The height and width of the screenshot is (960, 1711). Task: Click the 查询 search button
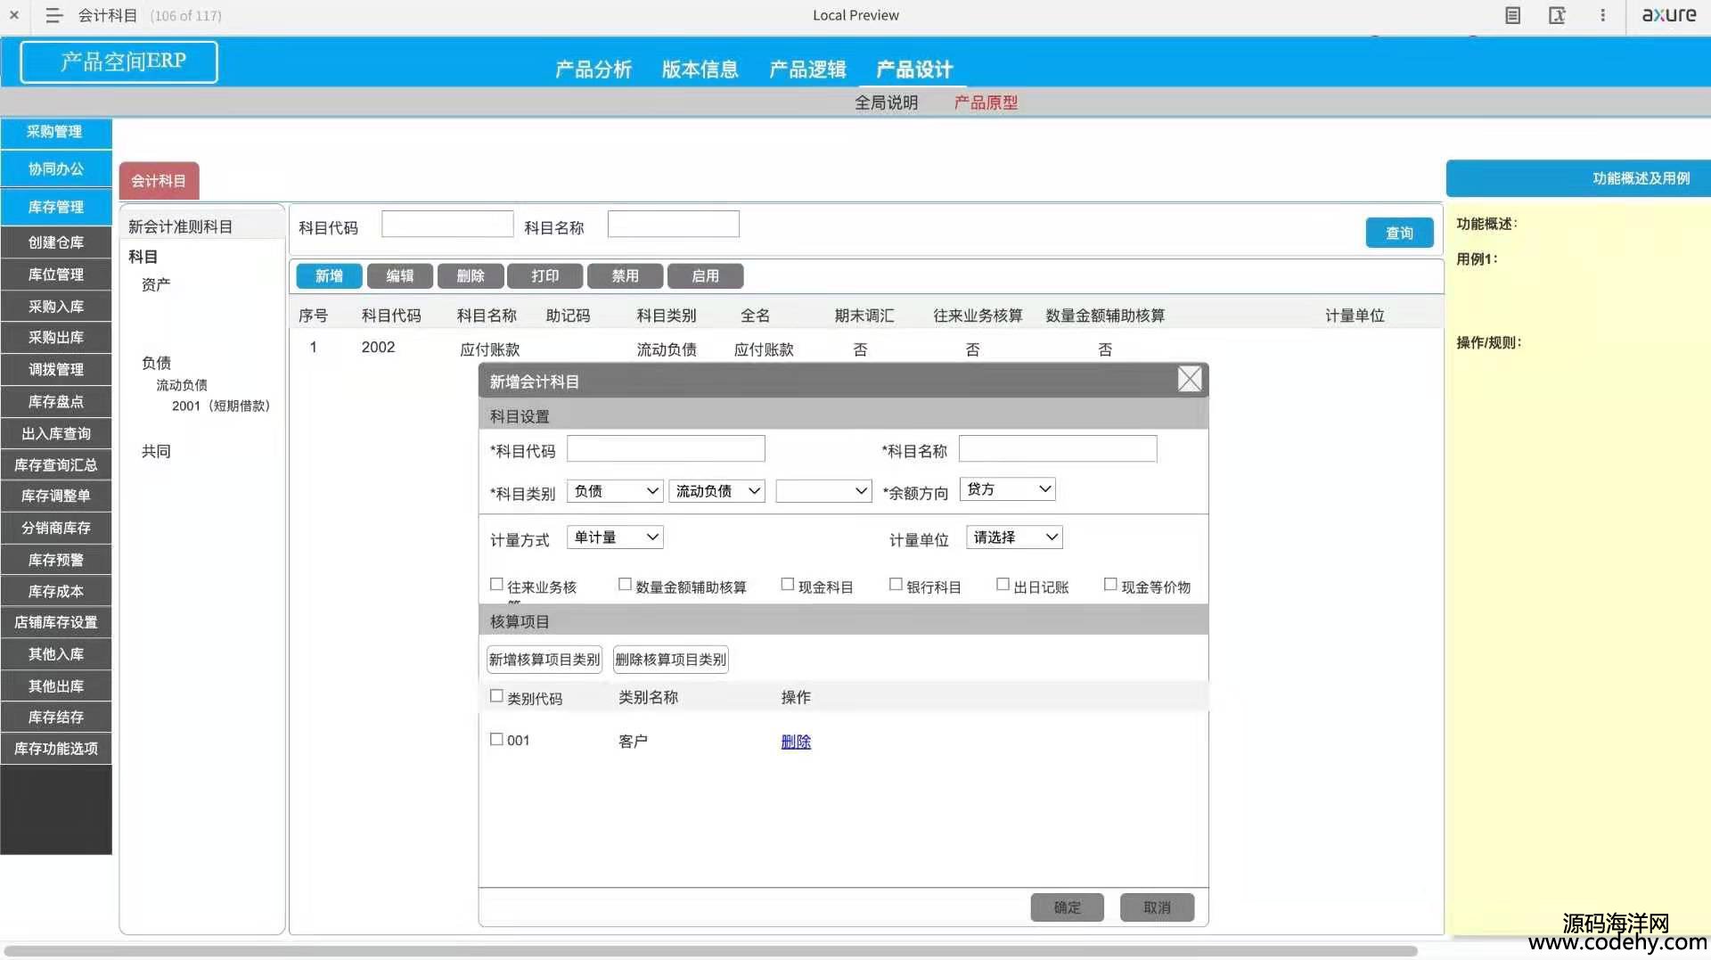pos(1399,233)
